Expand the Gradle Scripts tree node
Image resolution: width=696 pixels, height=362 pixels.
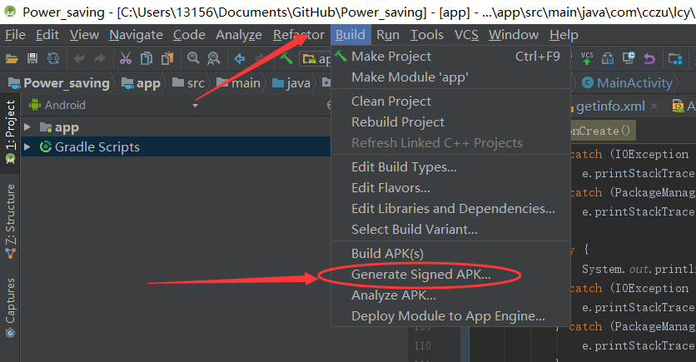(x=27, y=147)
